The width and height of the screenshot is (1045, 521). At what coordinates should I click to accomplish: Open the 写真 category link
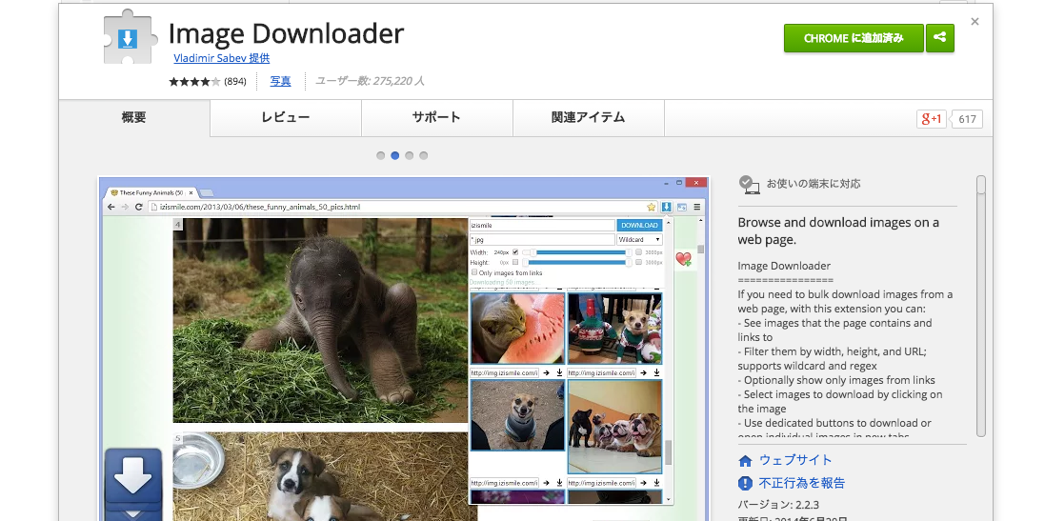pos(281,81)
